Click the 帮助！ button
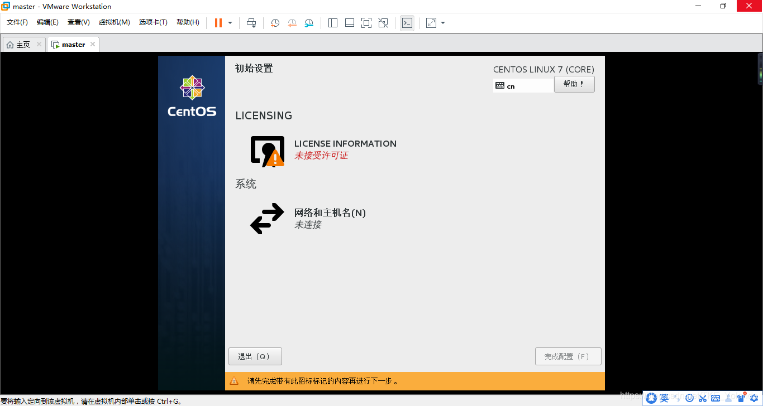Screen dimensions: 763x406 [x=574, y=84]
